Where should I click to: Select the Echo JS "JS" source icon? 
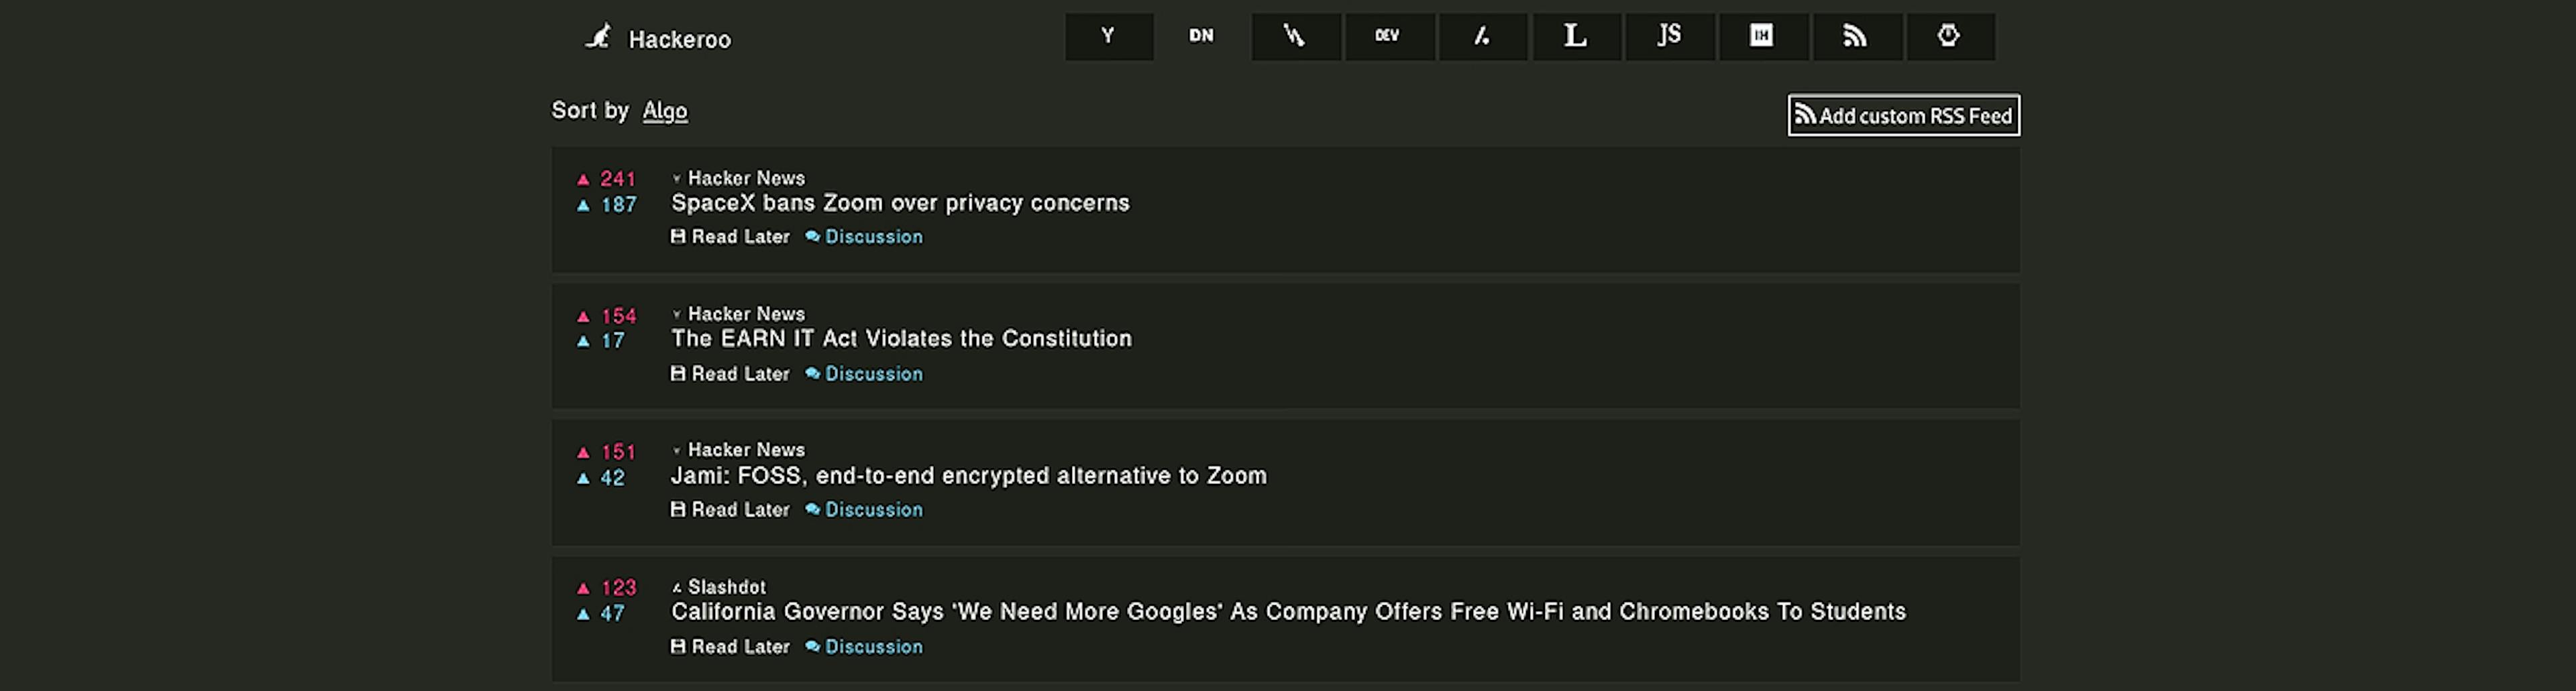1669,37
